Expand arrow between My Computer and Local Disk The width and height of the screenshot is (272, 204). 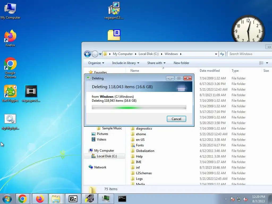pyautogui.click(x=136, y=54)
